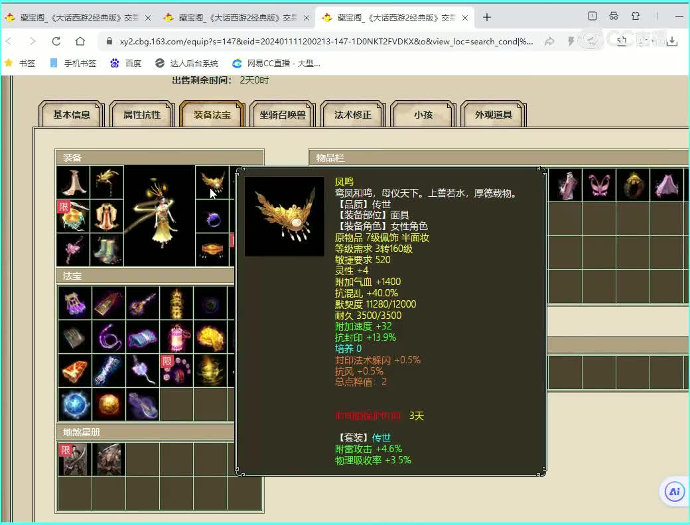Select the 限-marked prayer beads 法宝 icon

point(176,371)
